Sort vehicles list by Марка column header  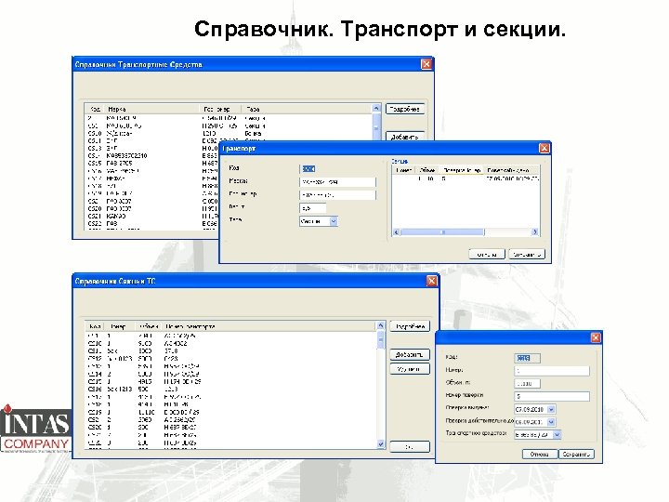pyautogui.click(x=152, y=109)
